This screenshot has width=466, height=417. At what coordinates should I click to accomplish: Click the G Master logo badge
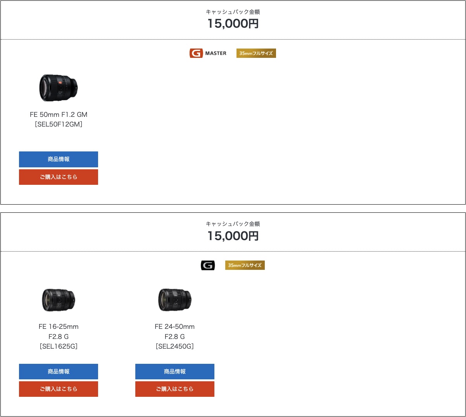click(x=208, y=53)
